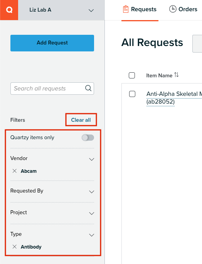Remove the Antibody type filter

(x=15, y=247)
